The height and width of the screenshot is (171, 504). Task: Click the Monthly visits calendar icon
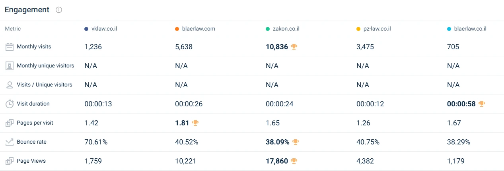coord(10,47)
